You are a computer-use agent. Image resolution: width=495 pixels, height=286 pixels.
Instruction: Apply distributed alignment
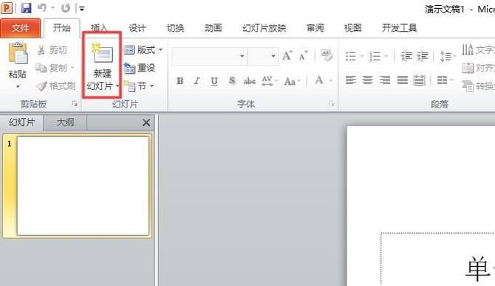pos(419,80)
